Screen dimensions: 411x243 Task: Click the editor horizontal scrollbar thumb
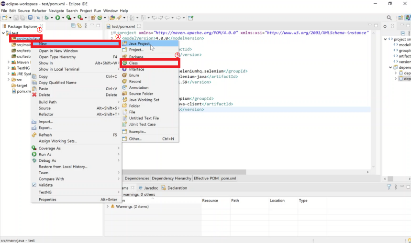point(183,172)
